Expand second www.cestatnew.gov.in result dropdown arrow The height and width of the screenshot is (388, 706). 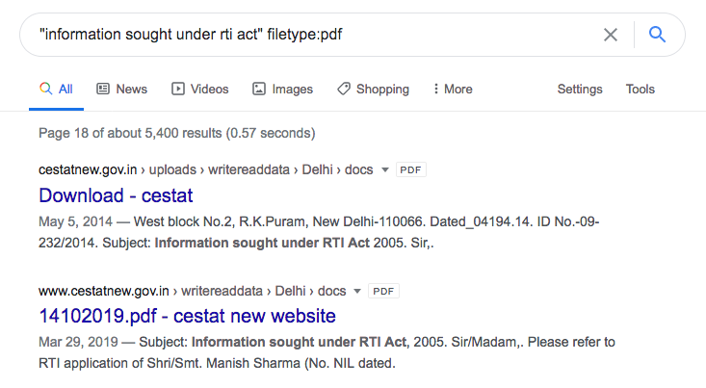358,291
